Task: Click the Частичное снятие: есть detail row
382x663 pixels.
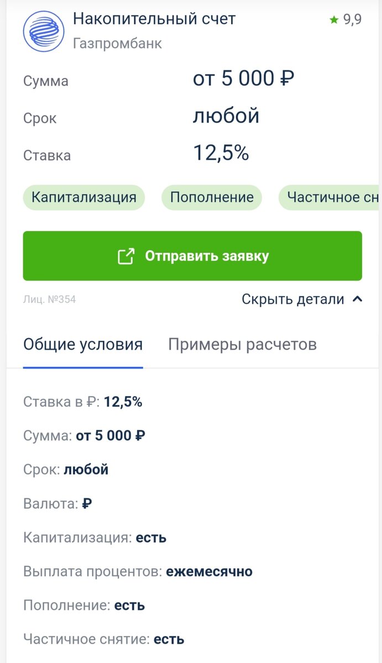Action: coord(103,639)
